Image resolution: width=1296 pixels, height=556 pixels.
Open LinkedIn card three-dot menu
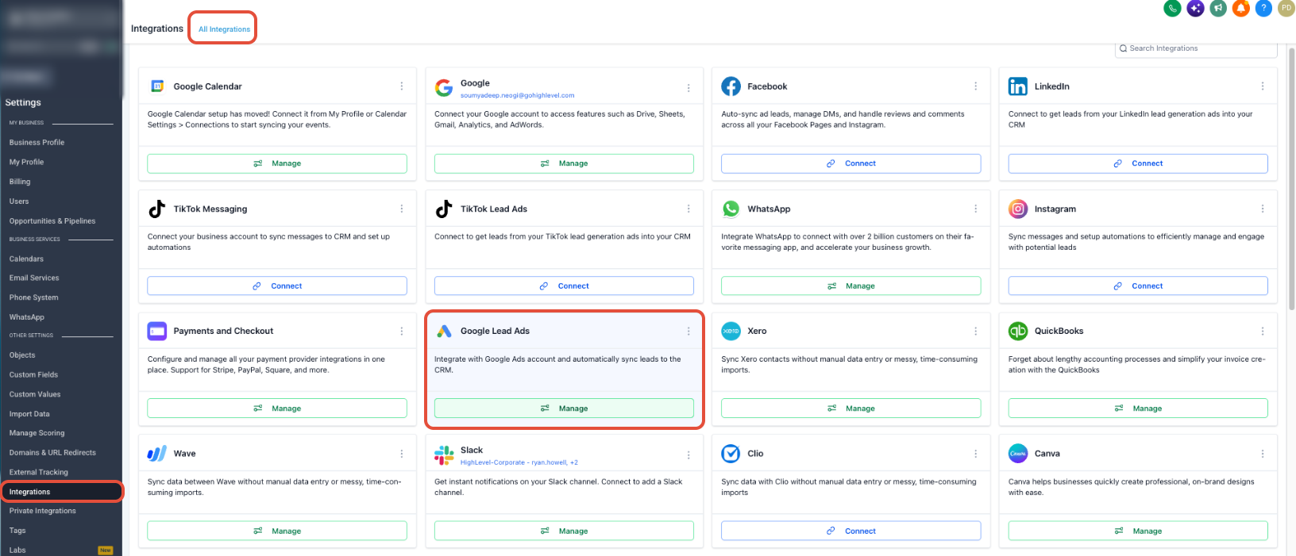(x=1263, y=86)
